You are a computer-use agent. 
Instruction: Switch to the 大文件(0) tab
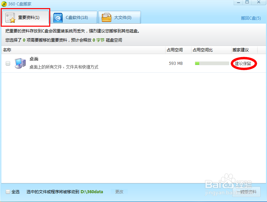pyautogui.click(x=120, y=18)
